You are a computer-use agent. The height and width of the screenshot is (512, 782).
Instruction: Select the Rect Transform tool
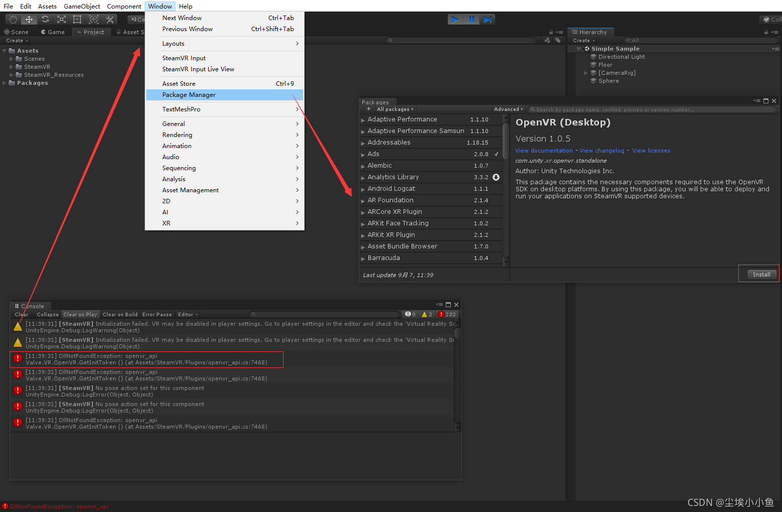pos(77,20)
